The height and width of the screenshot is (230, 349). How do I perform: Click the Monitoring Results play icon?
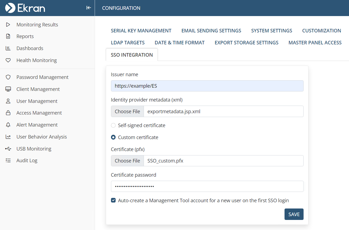(x=8, y=24)
